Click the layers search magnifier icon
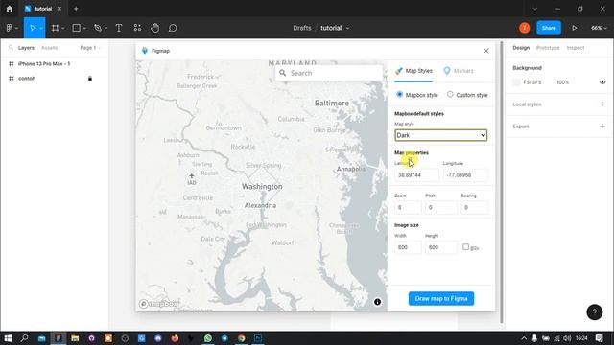The image size is (614, 345). pyautogui.click(x=11, y=48)
